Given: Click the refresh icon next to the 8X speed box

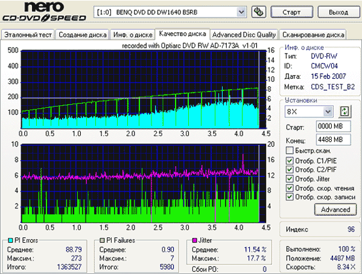Looking at the screenshot, I should pos(345,111).
